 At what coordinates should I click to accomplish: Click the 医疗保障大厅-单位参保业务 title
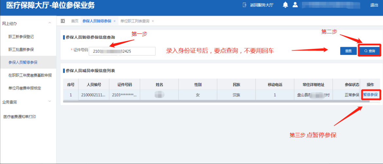click(50, 5)
